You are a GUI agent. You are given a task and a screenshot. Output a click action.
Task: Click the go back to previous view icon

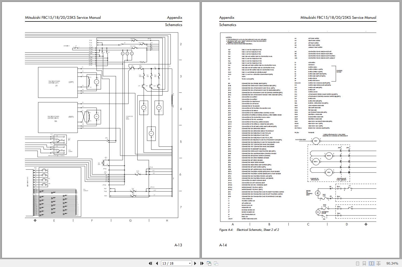(x=209, y=264)
